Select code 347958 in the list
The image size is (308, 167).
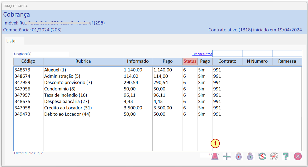[22, 108]
